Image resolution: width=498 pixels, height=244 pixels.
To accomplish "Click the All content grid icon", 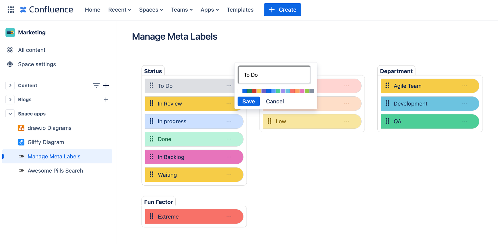I will coord(10,50).
